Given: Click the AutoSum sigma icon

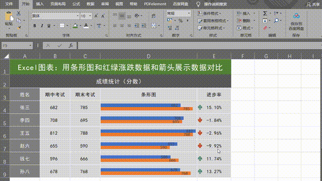Looking at the screenshot, I should click(x=265, y=14).
